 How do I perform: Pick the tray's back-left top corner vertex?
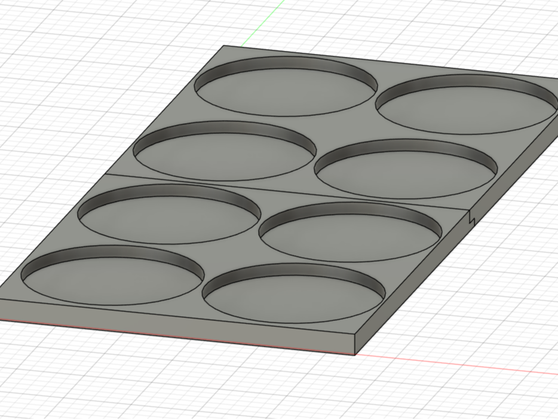coord(223,45)
